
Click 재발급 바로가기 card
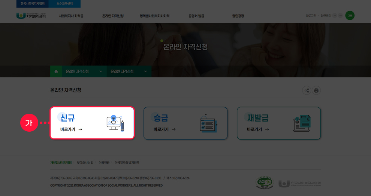278,123
